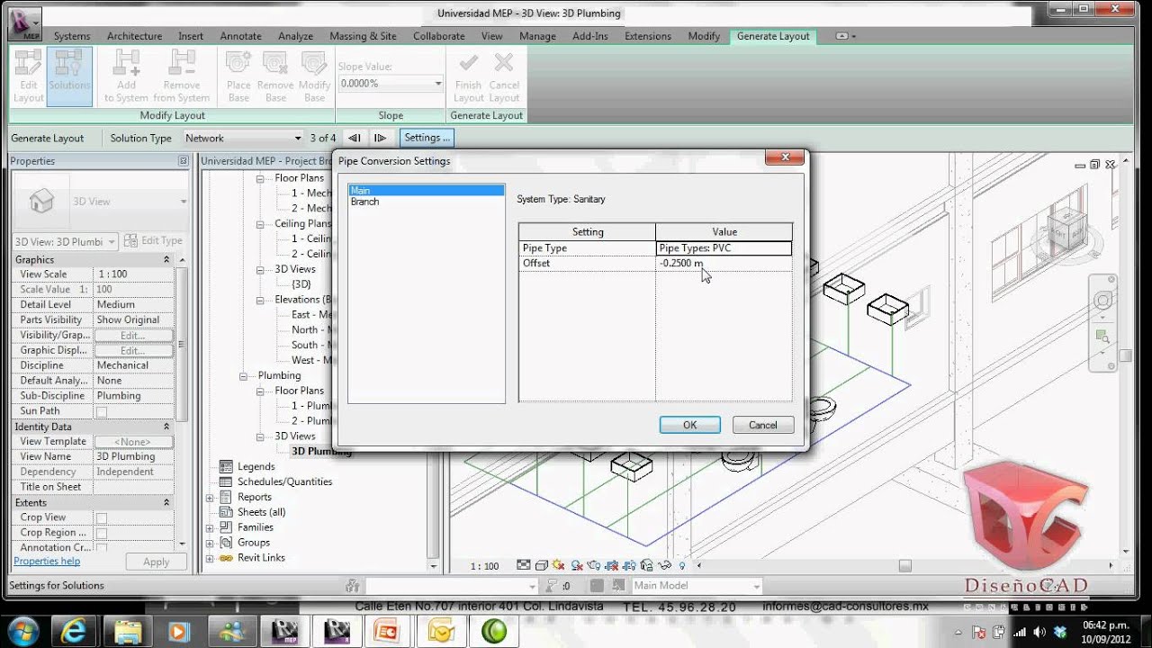Screen dimensions: 1152x648
Task: Select Branch in the pipe conversion list
Action: click(x=364, y=202)
